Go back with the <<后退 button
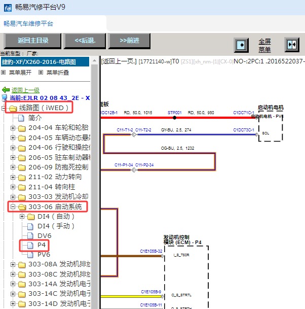Image resolution: width=305 pixels, height=309 pixels. point(85,41)
